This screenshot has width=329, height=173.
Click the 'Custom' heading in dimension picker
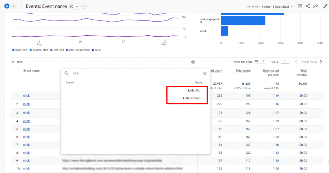pyautogui.click(x=70, y=82)
